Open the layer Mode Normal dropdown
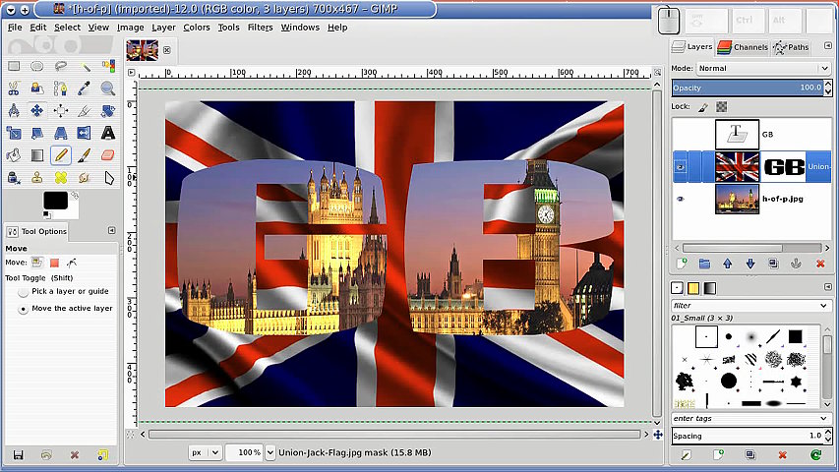The image size is (839, 472). pyautogui.click(x=763, y=68)
